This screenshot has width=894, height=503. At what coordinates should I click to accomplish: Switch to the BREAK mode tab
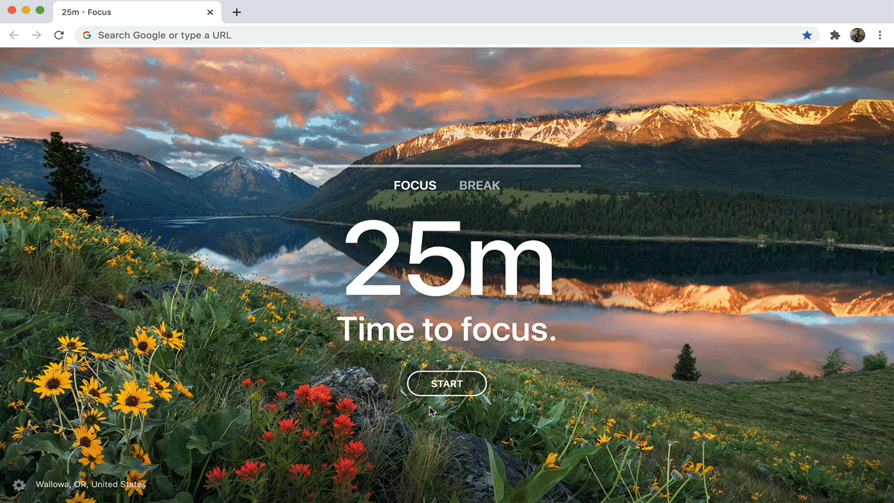coord(480,185)
